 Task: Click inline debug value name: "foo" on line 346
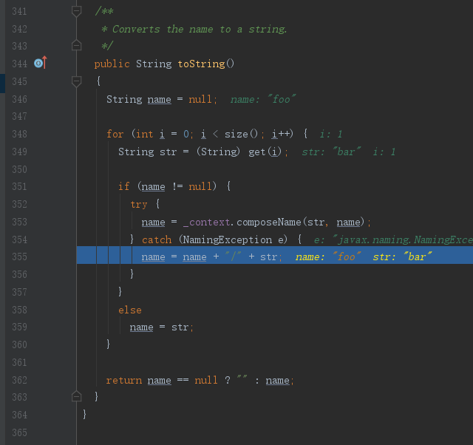click(x=263, y=99)
